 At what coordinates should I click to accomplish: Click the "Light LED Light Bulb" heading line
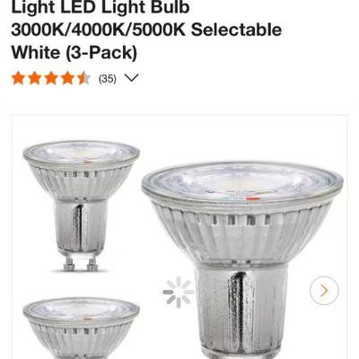[101, 7]
